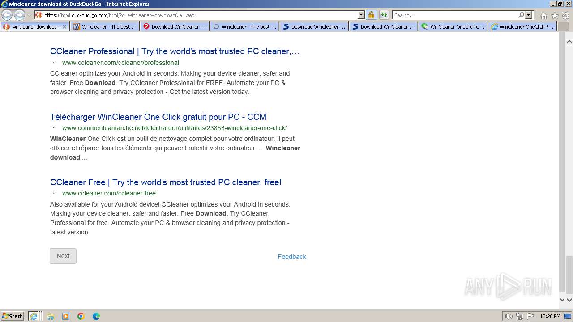The width and height of the screenshot is (573, 322).
Task: Click the Next results button
Action: [x=63, y=256]
